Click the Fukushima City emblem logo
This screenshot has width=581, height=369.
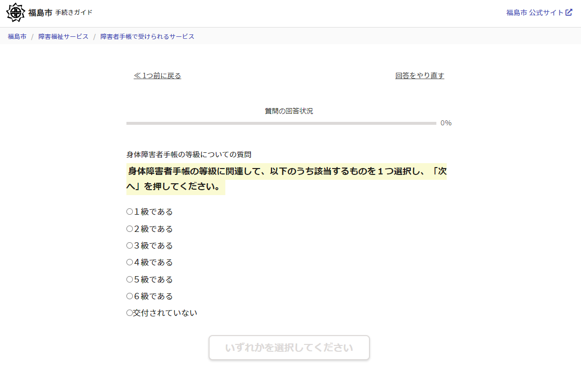click(x=16, y=12)
